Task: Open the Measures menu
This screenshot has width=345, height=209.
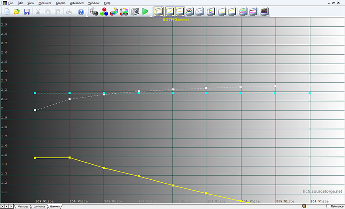Action: pyautogui.click(x=45, y=3)
